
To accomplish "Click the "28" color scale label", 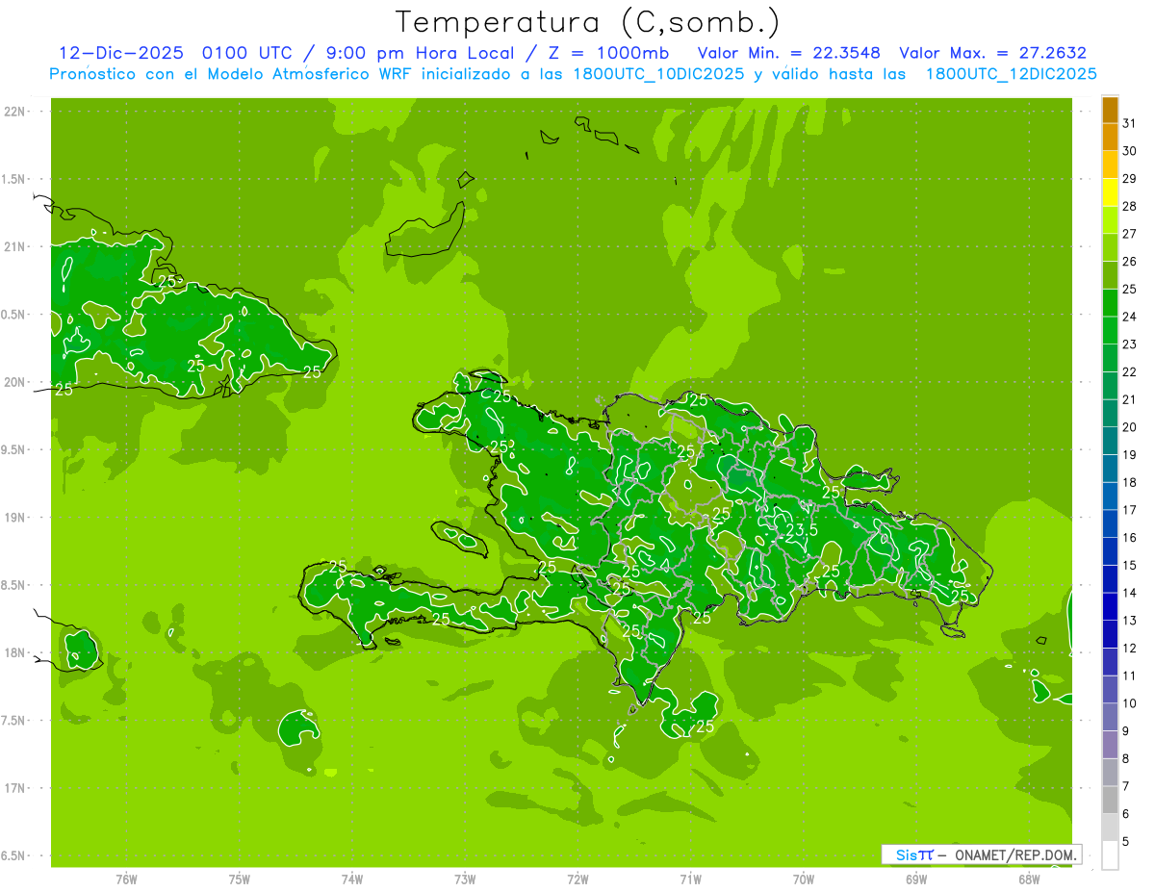I will coord(1130,206).
